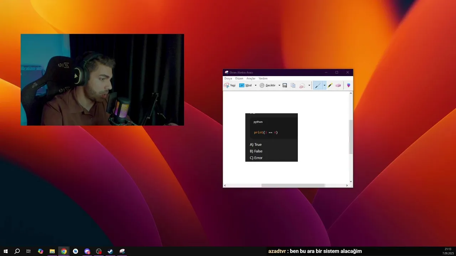Click the Snipping Tool title bar icon

tap(227, 73)
